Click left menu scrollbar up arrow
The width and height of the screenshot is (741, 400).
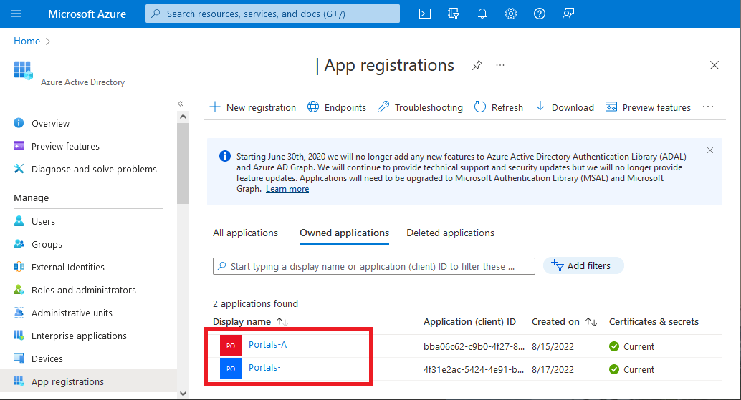click(x=183, y=117)
